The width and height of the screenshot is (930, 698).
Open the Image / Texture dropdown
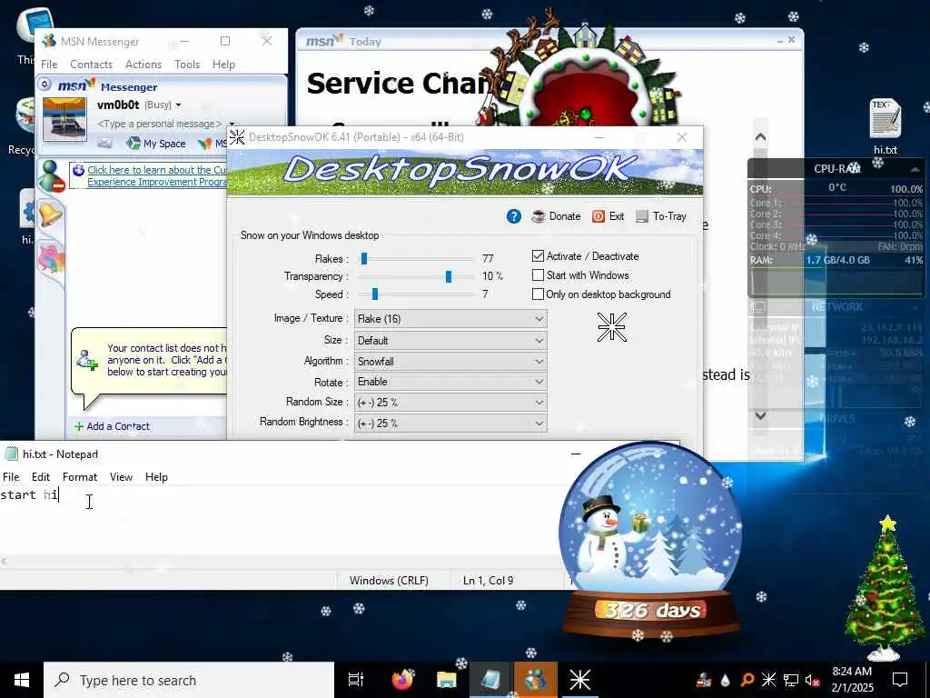pos(450,319)
